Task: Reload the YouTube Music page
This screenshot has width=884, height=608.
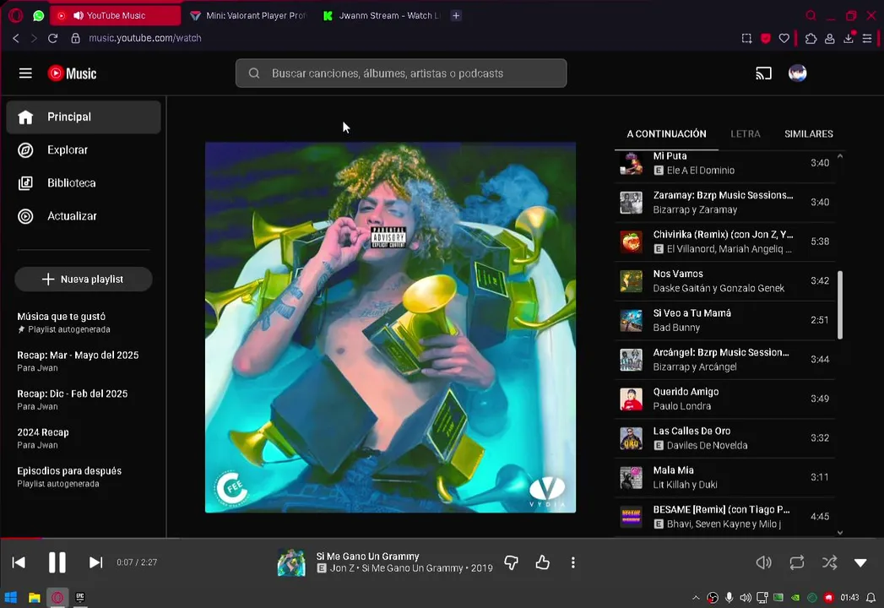Action: pyautogui.click(x=52, y=38)
